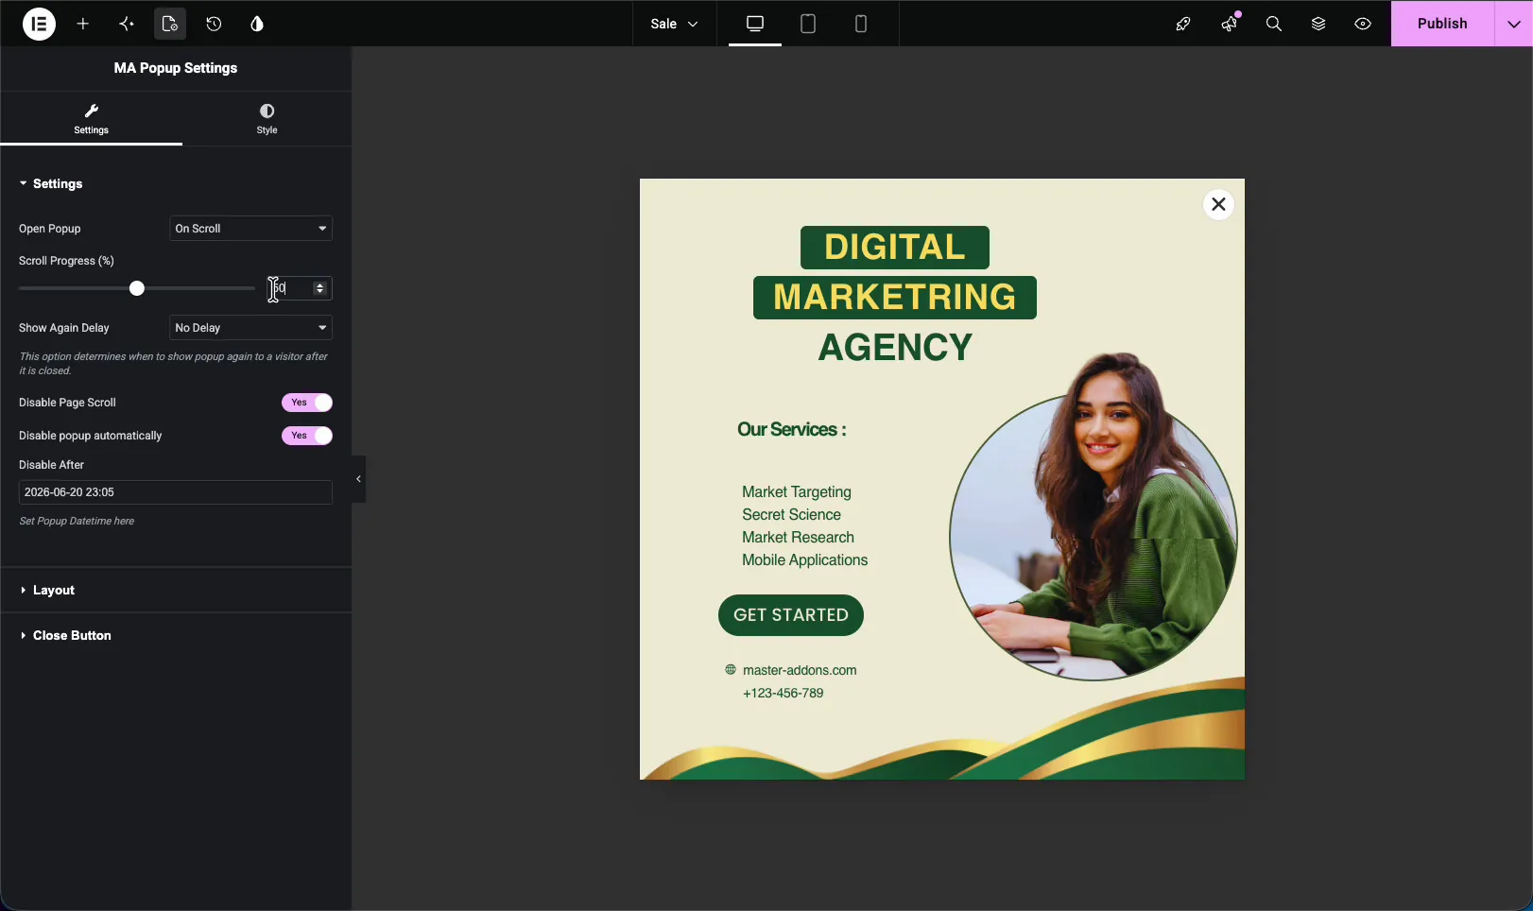
Task: Click the Add Element plus icon
Action: coord(83,24)
